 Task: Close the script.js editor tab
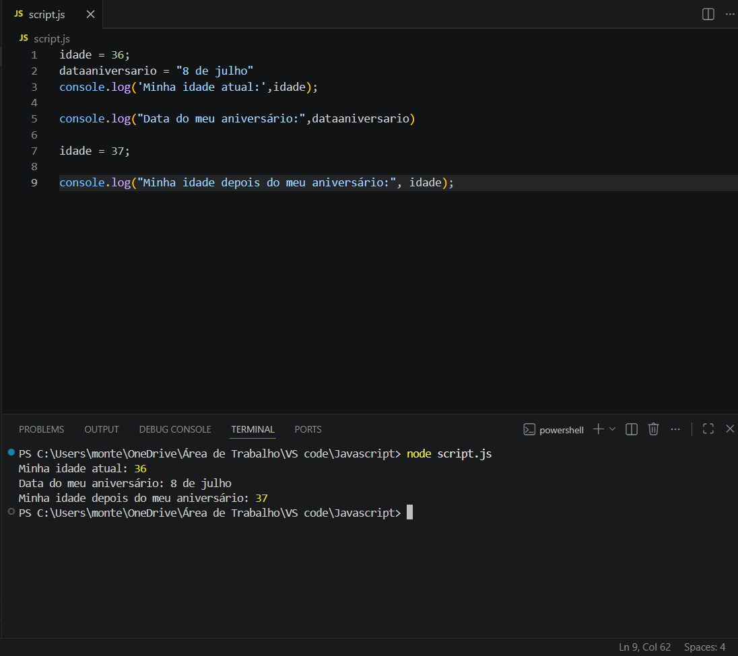(x=90, y=15)
